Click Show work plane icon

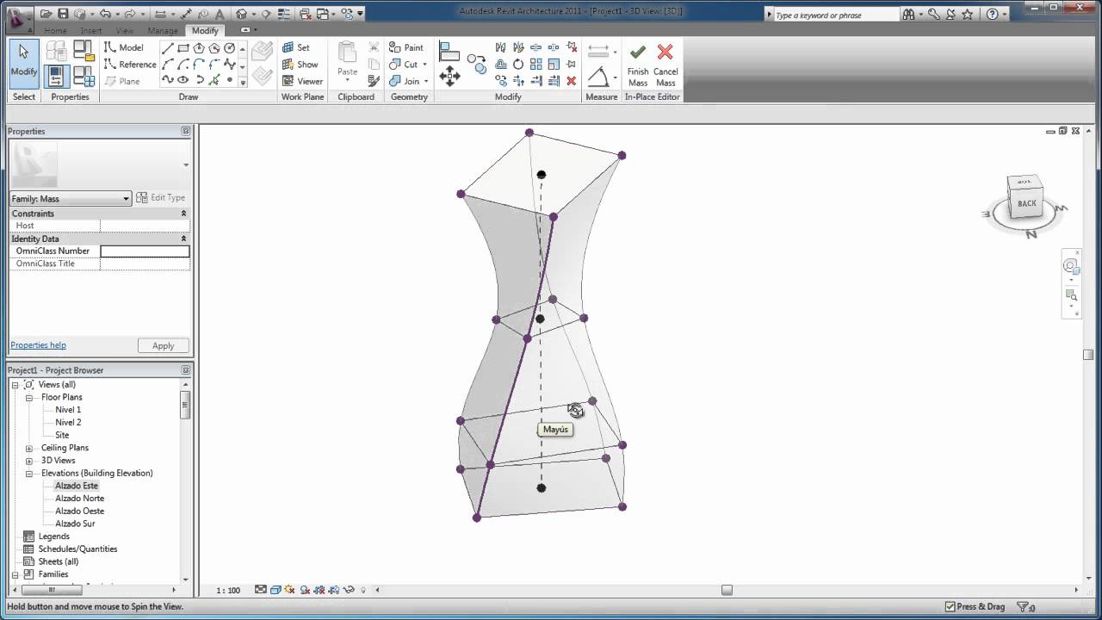[300, 65]
